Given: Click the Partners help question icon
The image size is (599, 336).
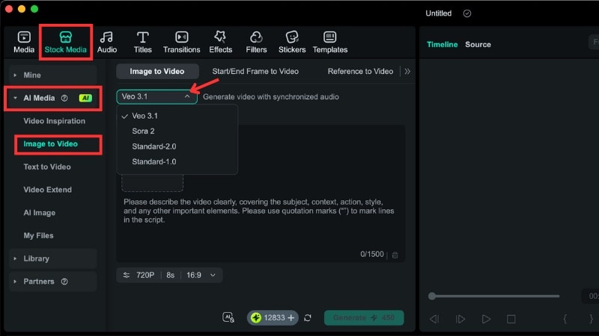Looking at the screenshot, I should tap(64, 281).
